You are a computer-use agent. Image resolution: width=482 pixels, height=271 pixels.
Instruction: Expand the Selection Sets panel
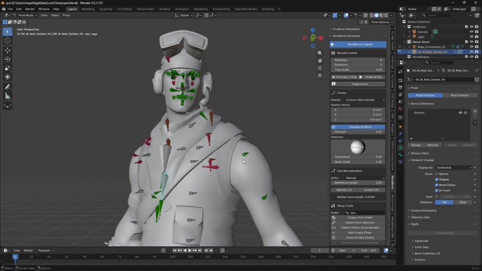coord(420,217)
